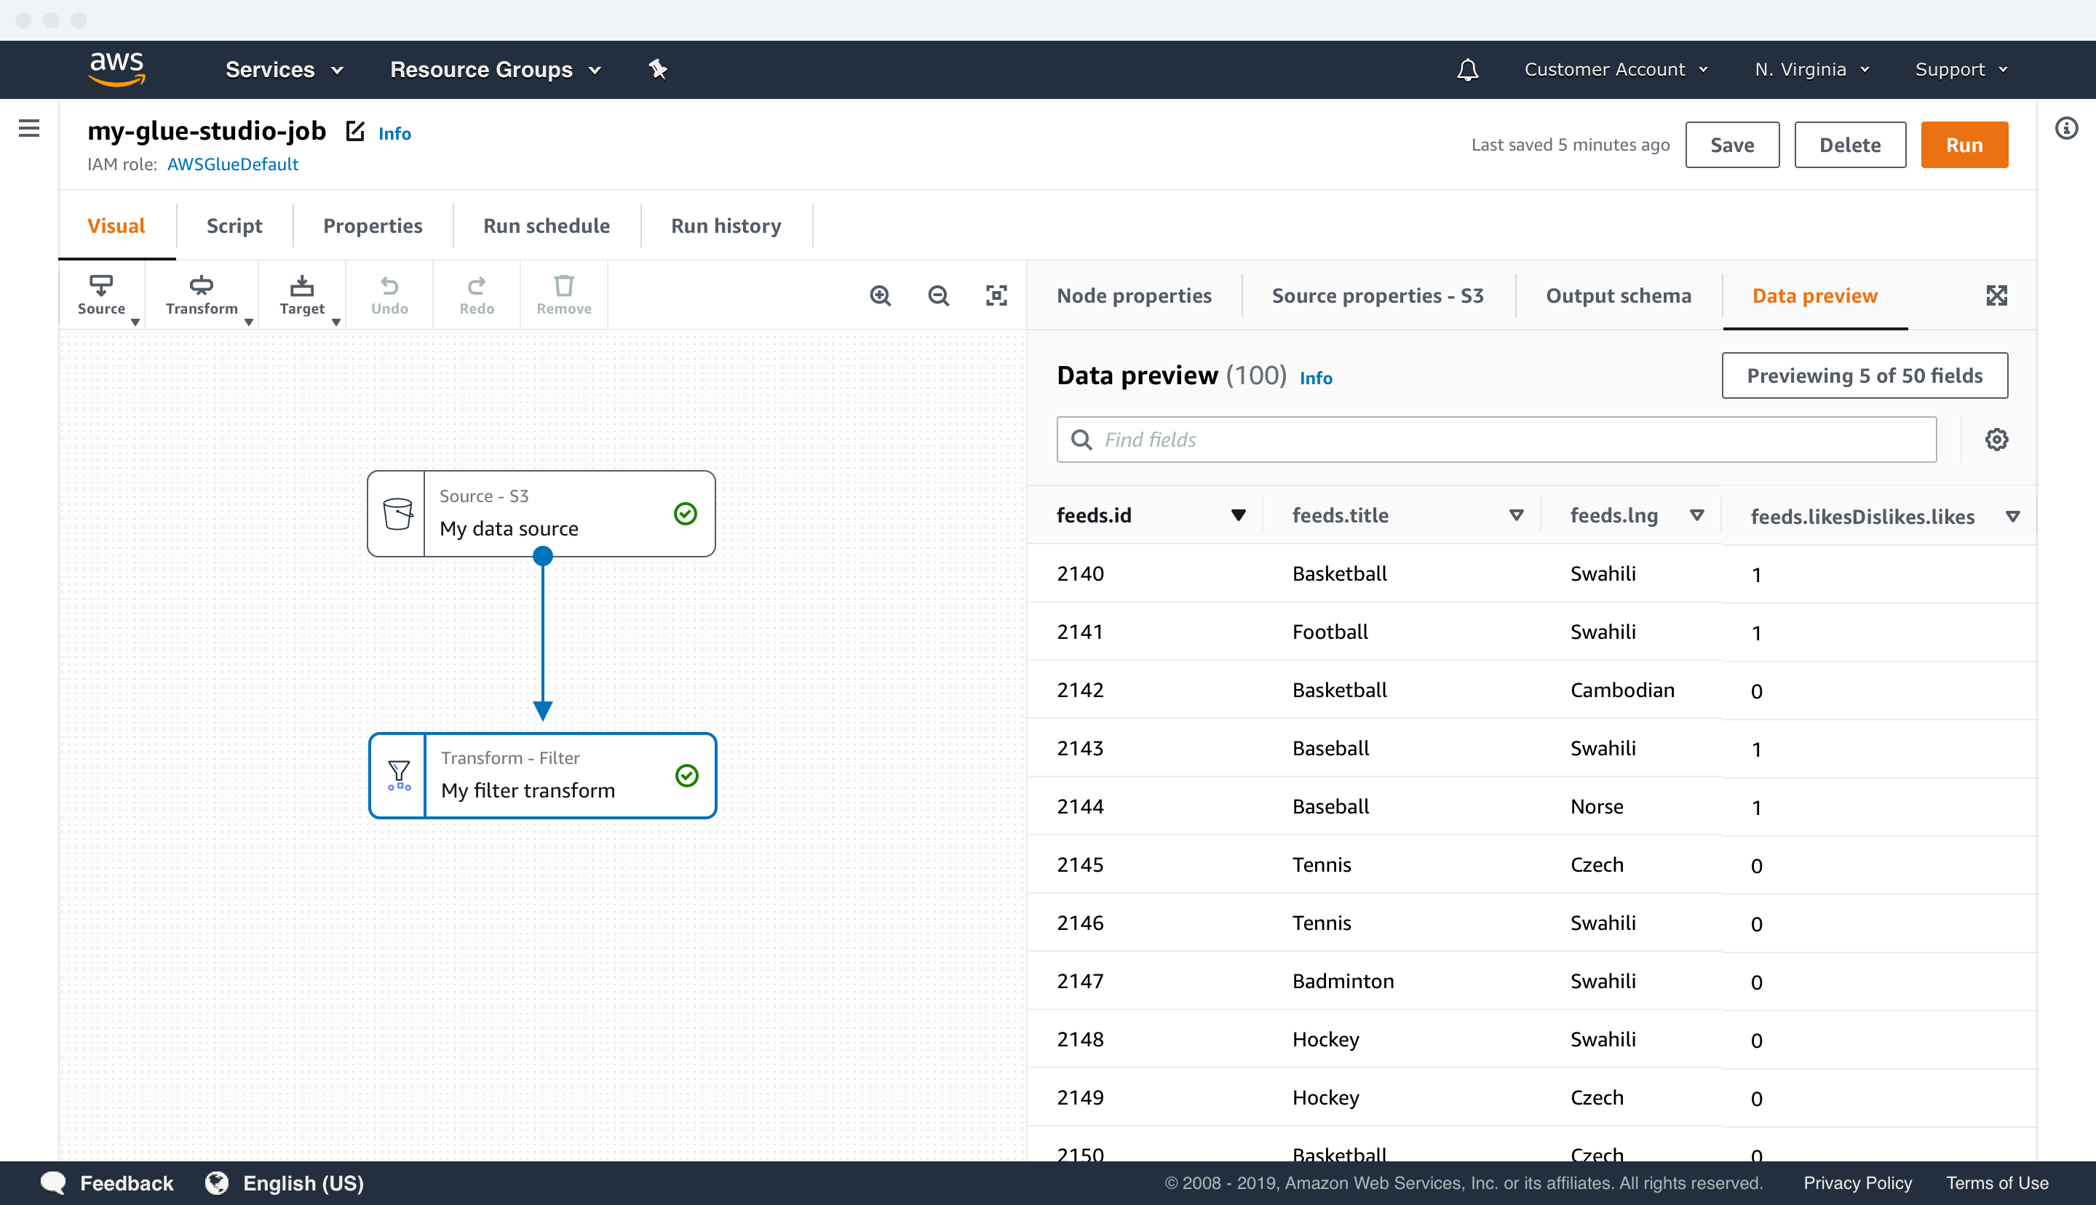The width and height of the screenshot is (2096, 1205).
Task: Click the Cambodian language cell
Action: coord(1622,689)
